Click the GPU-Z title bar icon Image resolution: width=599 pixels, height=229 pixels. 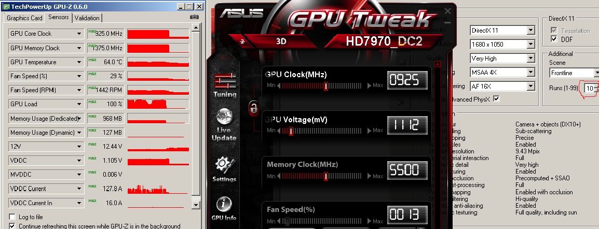click(5, 7)
